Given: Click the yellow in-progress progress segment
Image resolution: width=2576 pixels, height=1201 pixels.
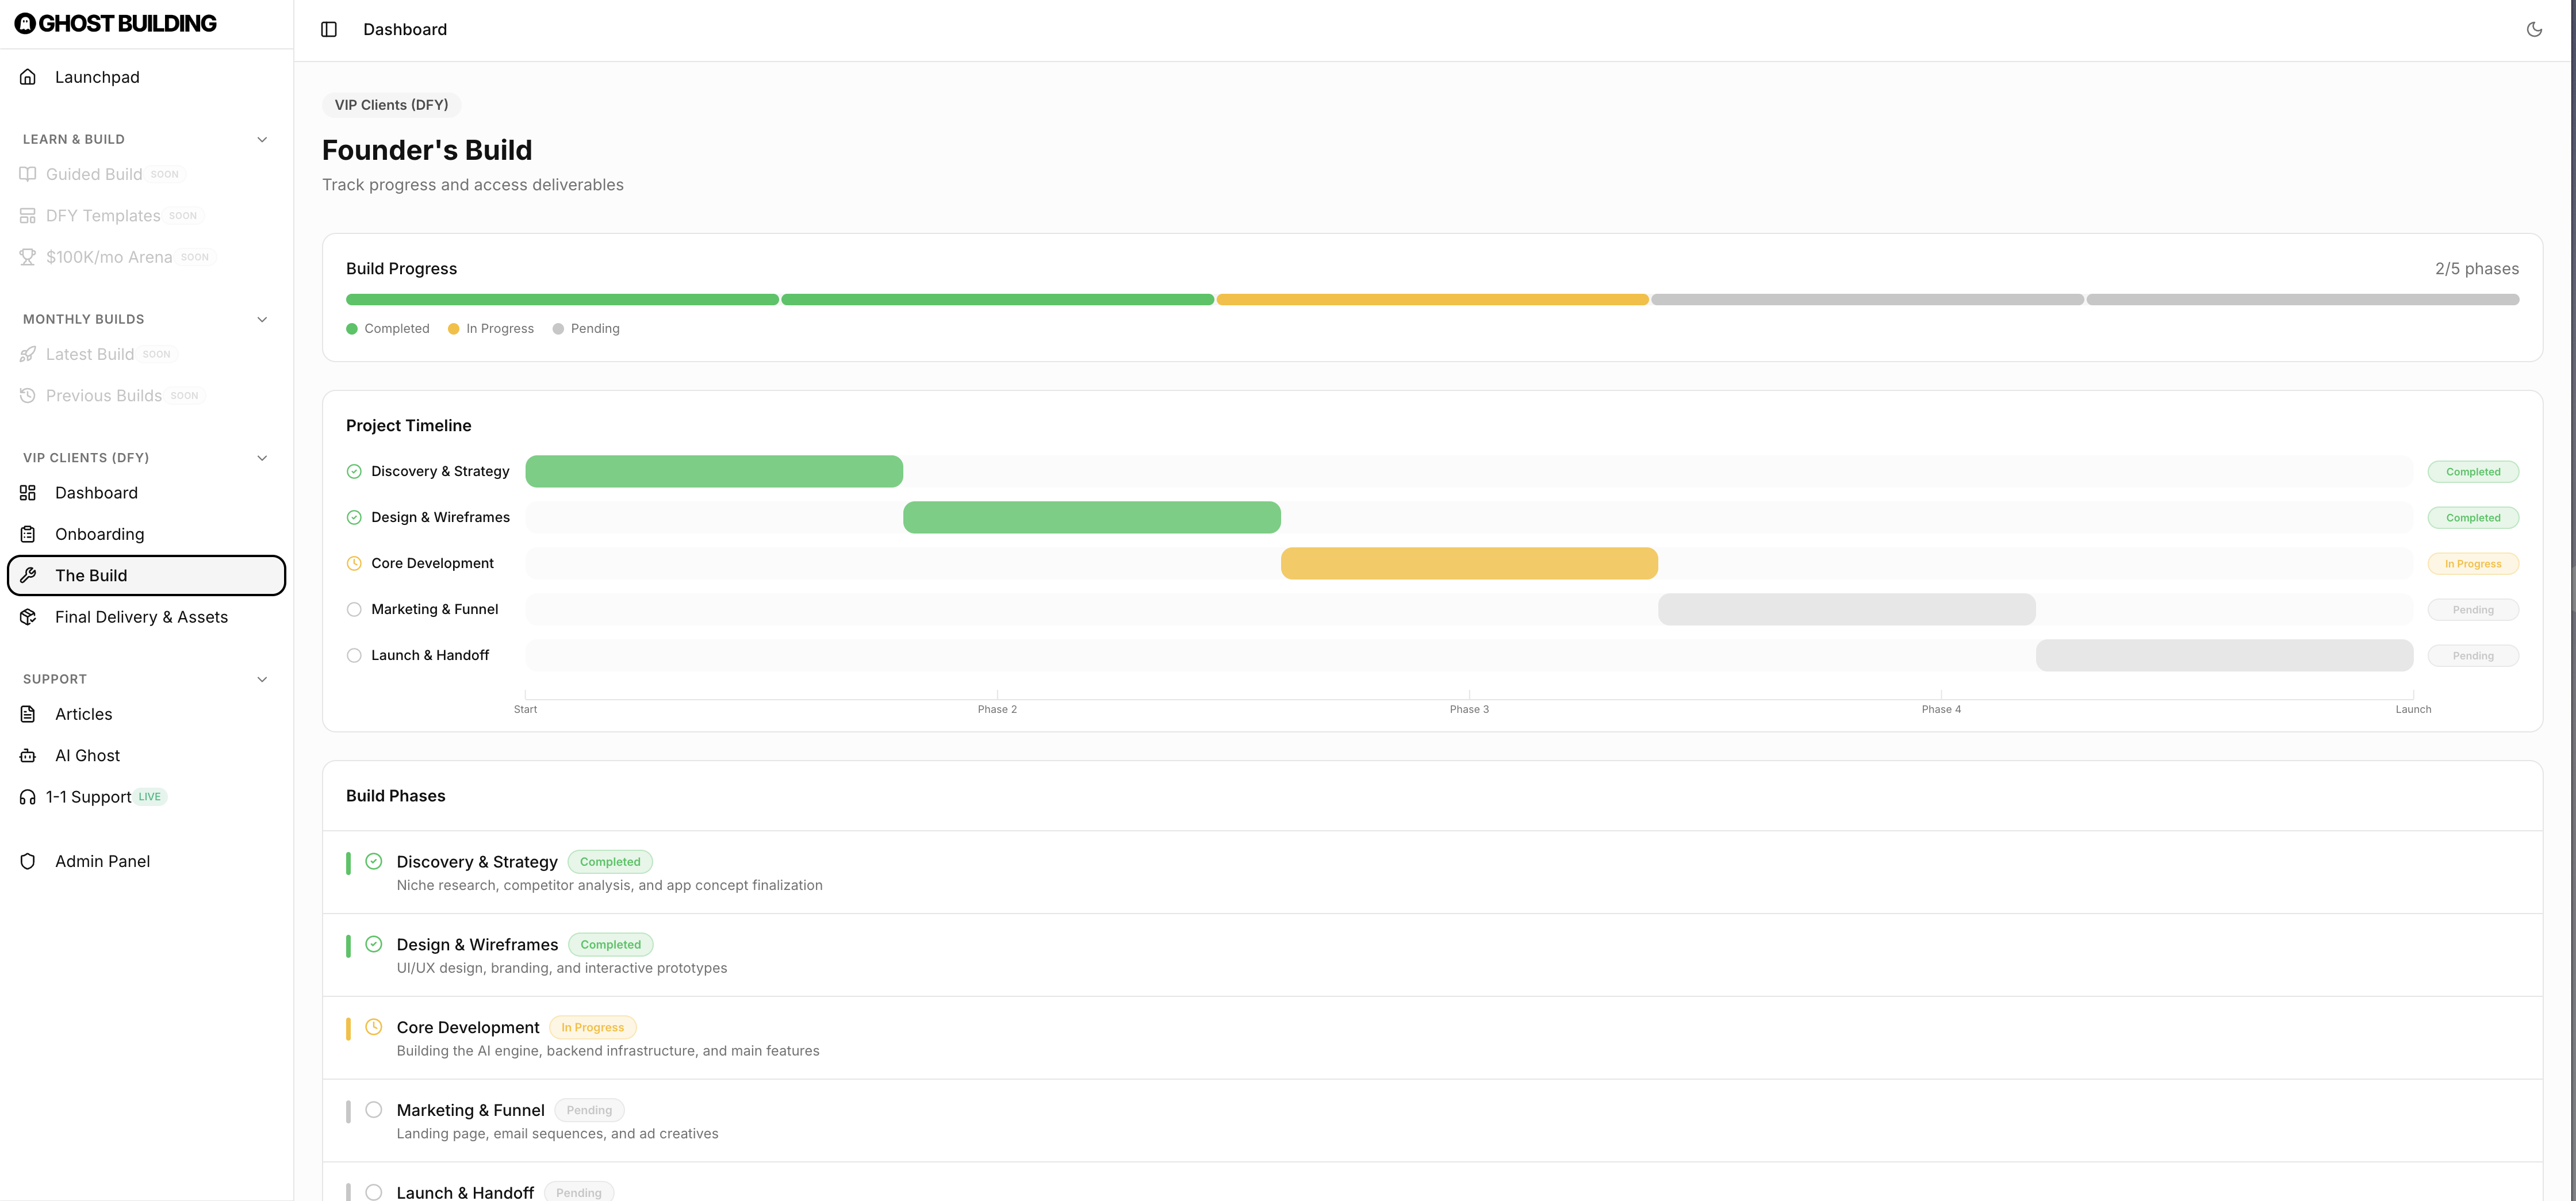Looking at the screenshot, I should [1432, 300].
